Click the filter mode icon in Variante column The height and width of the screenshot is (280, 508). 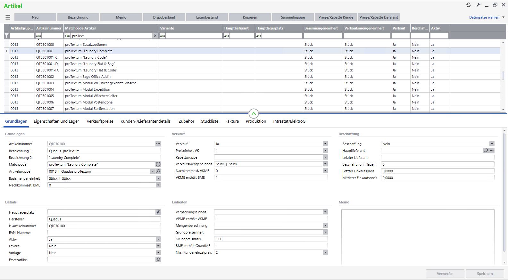point(162,36)
